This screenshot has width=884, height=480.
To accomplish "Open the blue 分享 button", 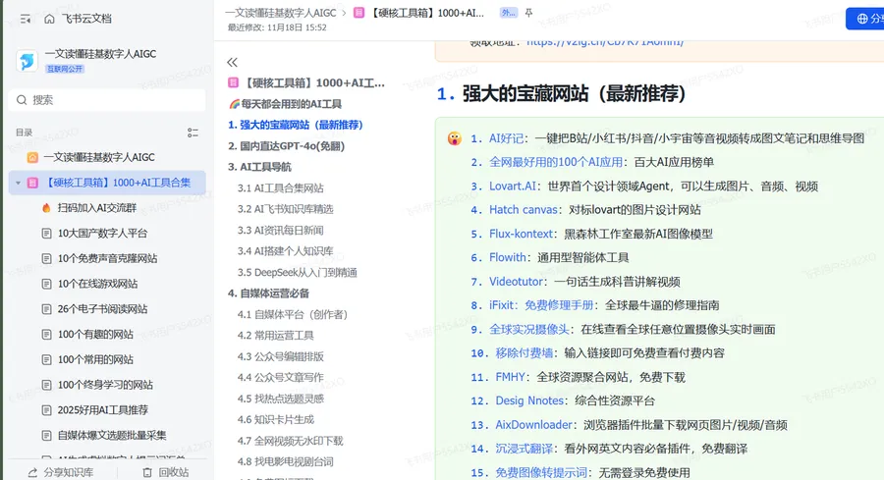I will [x=864, y=19].
